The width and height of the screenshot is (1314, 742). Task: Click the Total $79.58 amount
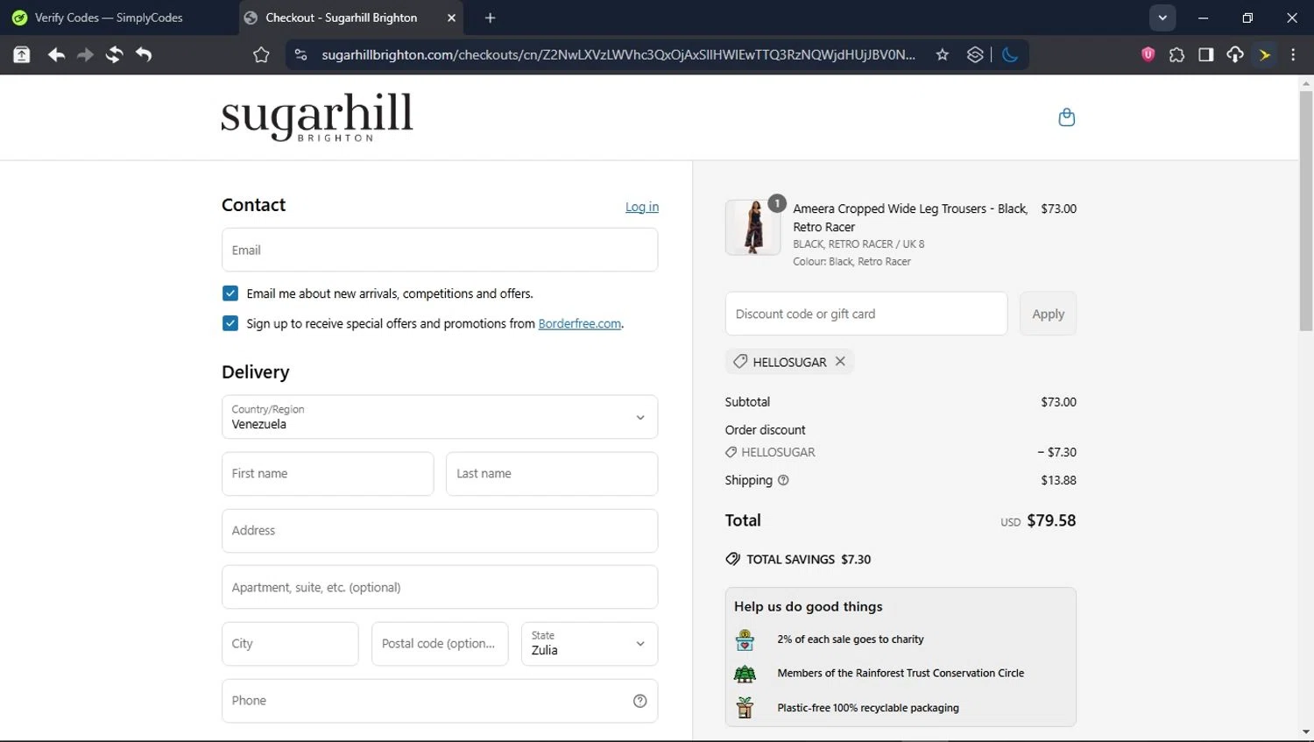(1051, 520)
